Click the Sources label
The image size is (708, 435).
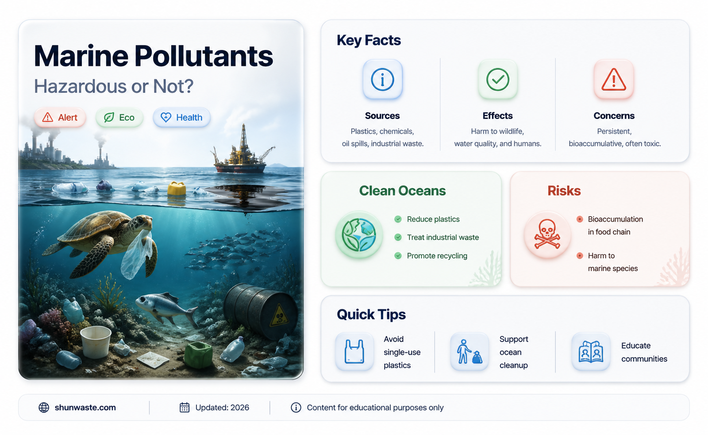point(382,116)
